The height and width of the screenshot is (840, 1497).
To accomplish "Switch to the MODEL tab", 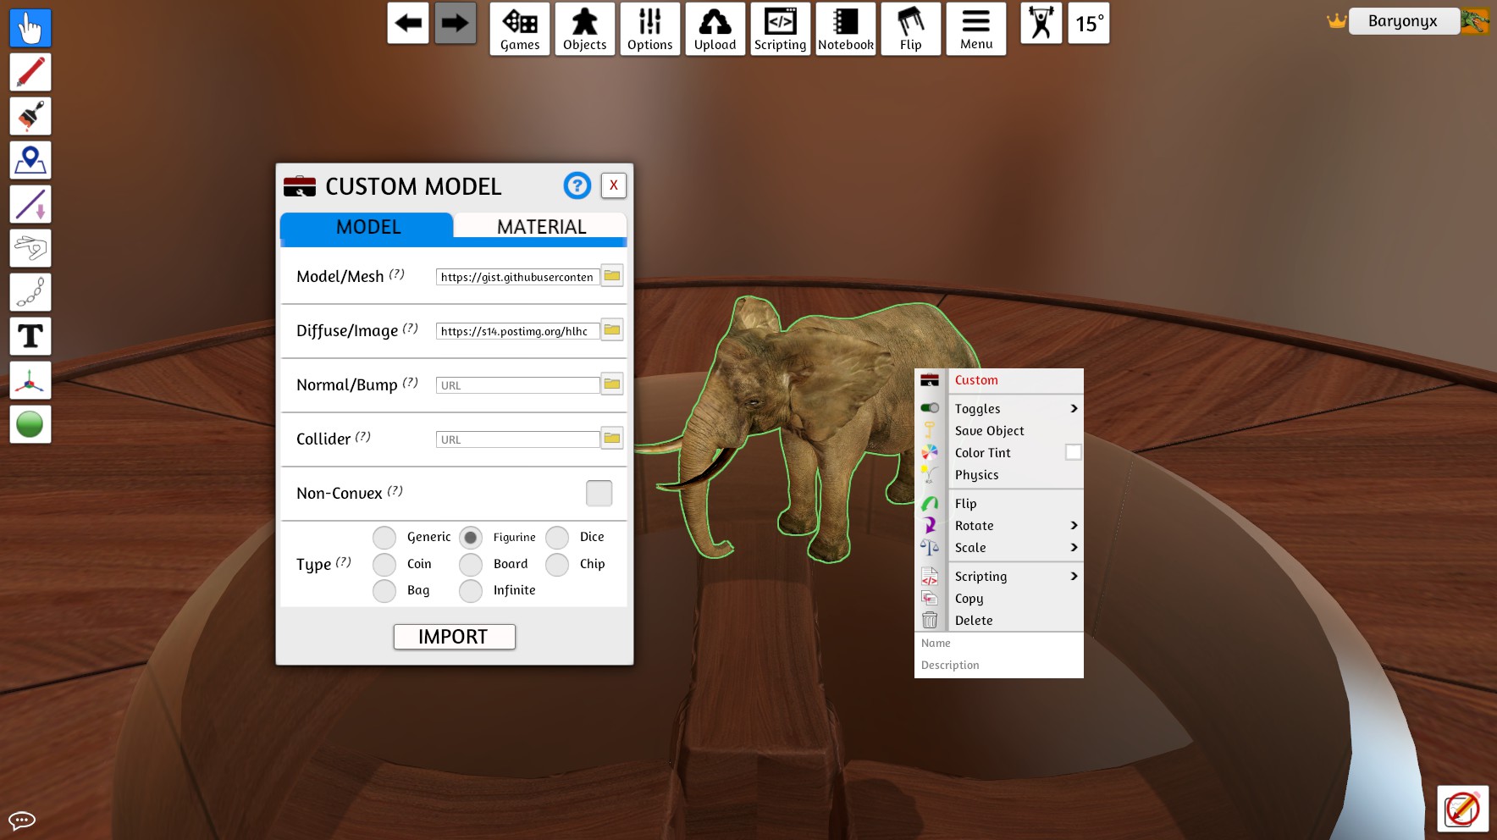I will pos(367,227).
